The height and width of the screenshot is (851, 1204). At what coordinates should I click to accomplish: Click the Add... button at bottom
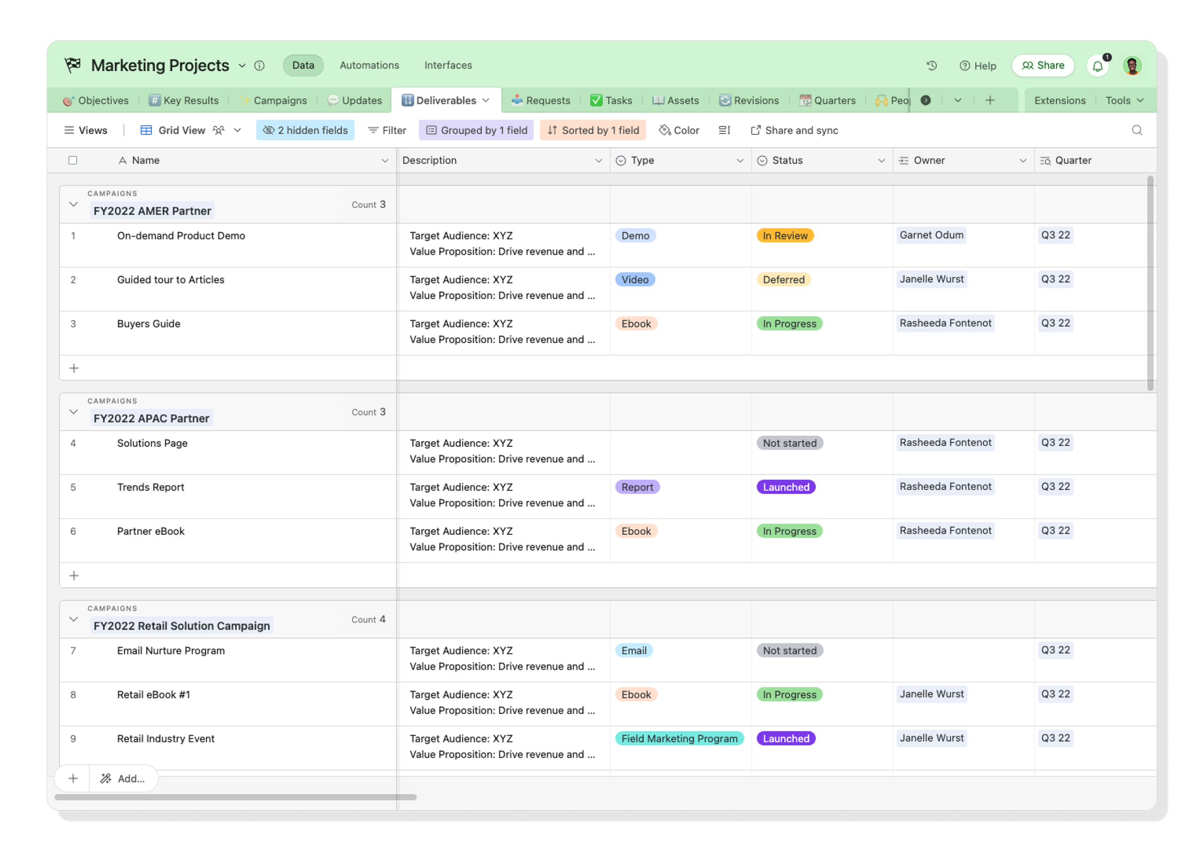click(x=123, y=778)
